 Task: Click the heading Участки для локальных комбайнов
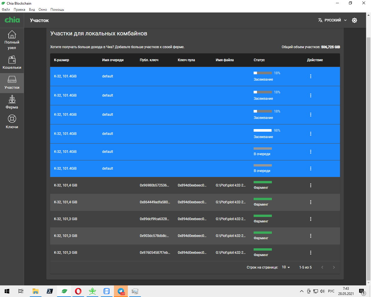(x=99, y=33)
